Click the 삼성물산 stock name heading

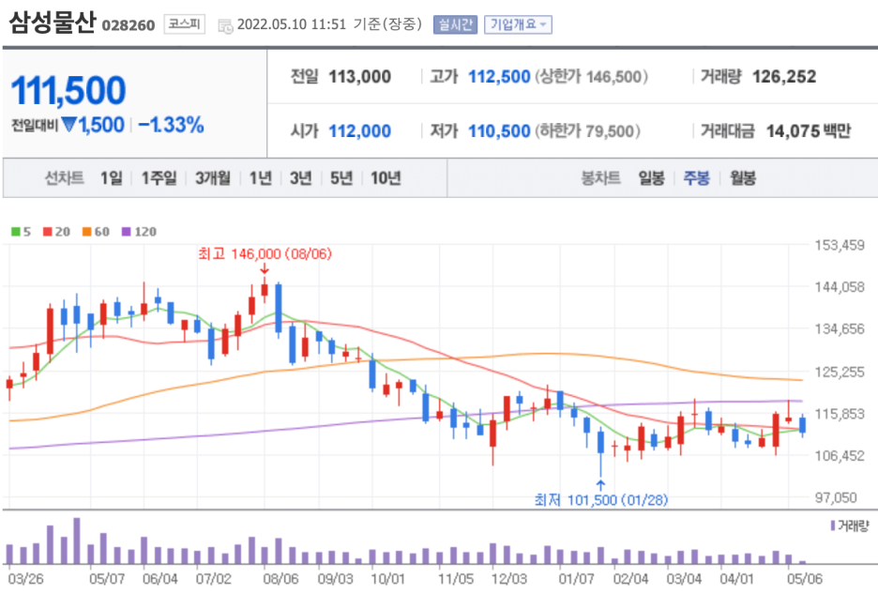coord(53,23)
